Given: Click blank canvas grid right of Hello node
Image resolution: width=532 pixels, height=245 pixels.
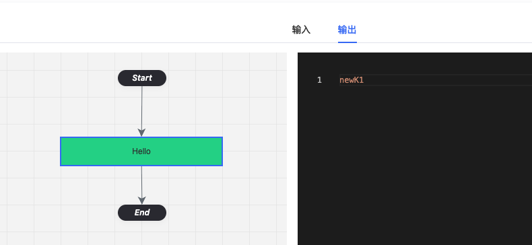Looking at the screenshot, I should 255,151.
